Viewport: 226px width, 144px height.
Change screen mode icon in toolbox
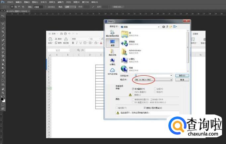coord(3,109)
